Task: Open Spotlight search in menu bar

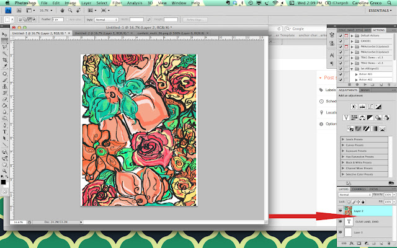Action: 389,3
